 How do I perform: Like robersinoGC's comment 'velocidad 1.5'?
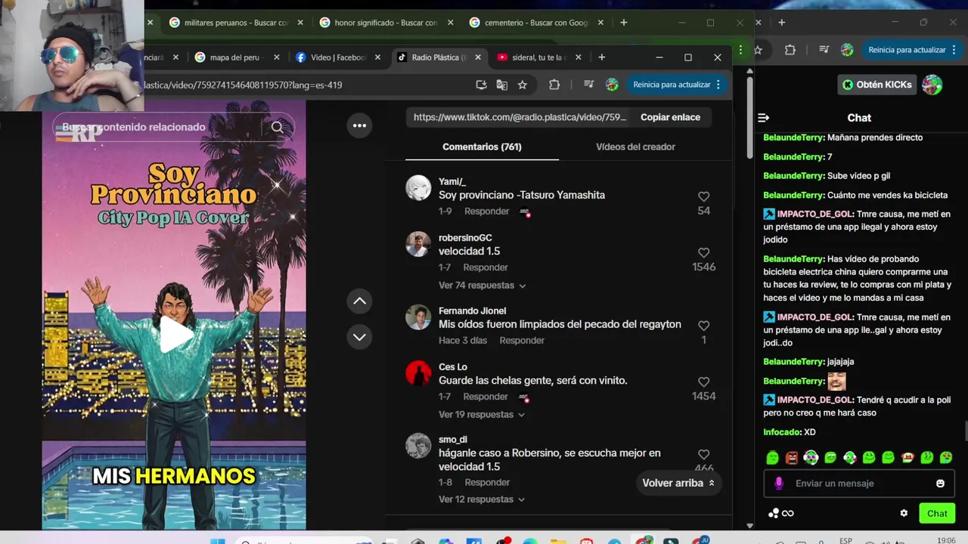pyautogui.click(x=704, y=252)
